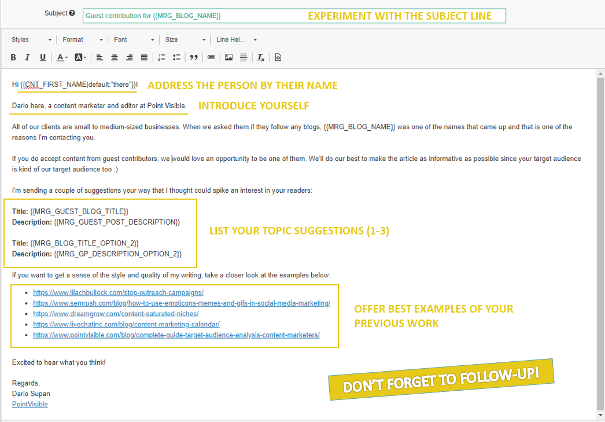Screen dimensions: 605x422
Task: Toggle italic formatting
Action: click(27, 57)
